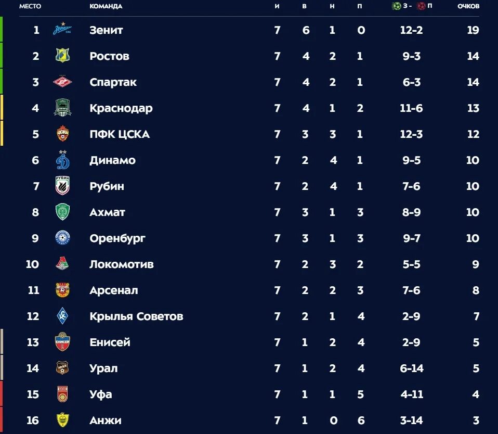Image resolution: width=498 pixels, height=434 pixels.
Task: Open the Ахмат team name link
Action: pos(107,212)
